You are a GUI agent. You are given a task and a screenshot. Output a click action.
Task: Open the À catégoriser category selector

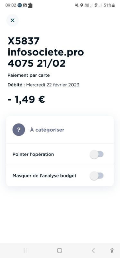(60, 130)
